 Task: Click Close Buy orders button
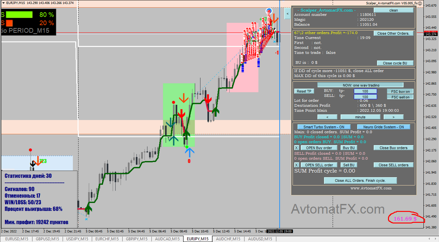393,148
